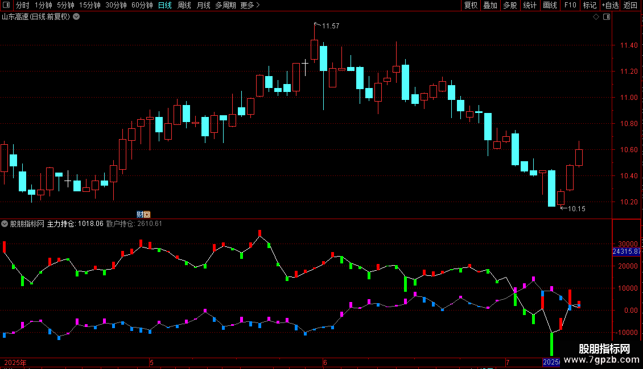This screenshot has height=369, width=643.
Task: Click the month 6 marker on time axis
Action: click(325, 362)
